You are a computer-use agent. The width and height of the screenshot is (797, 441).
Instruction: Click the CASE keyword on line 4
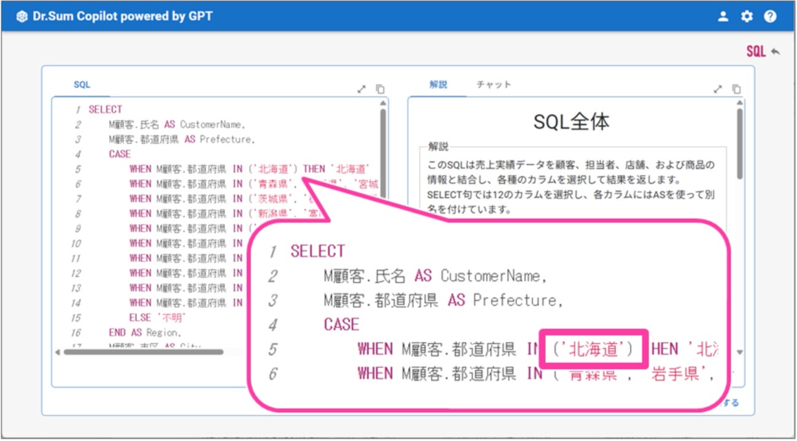tap(120, 154)
